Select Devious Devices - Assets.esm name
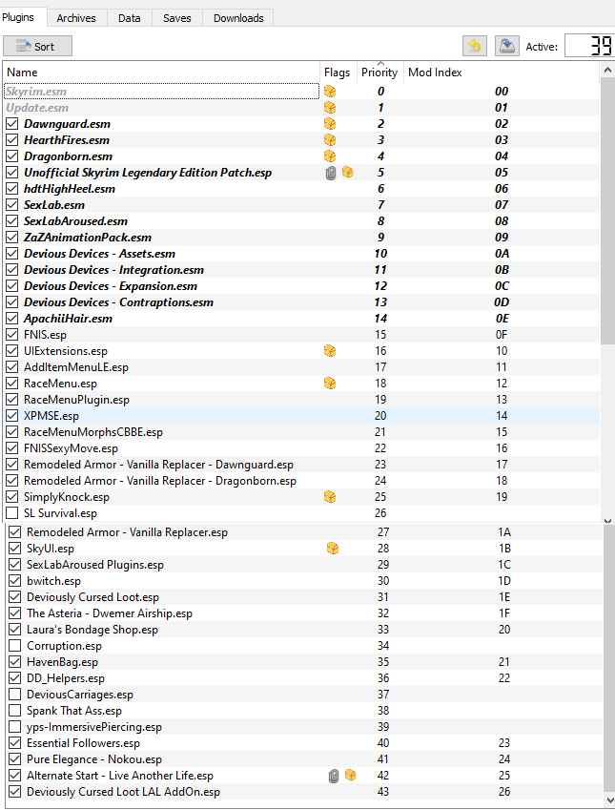615x810 pixels. point(99,254)
